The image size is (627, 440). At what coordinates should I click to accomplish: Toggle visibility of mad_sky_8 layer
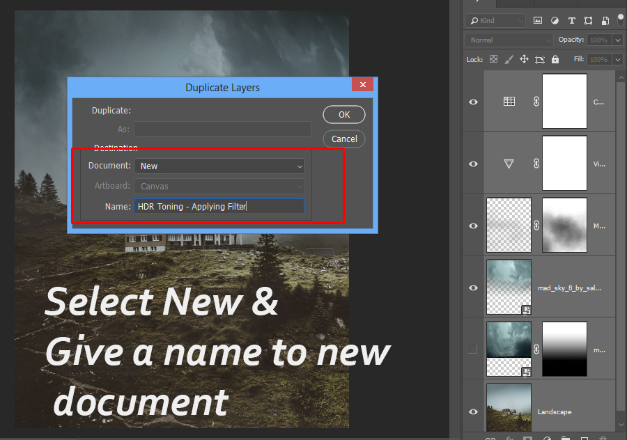click(474, 287)
